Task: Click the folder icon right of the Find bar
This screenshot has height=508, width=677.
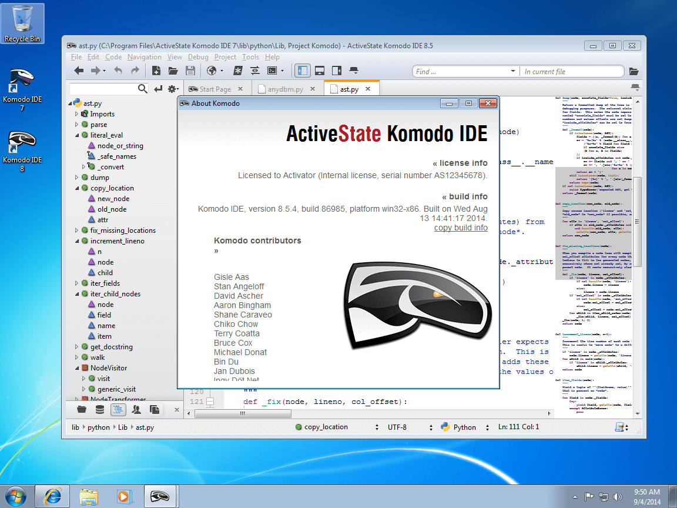Action: tap(634, 71)
